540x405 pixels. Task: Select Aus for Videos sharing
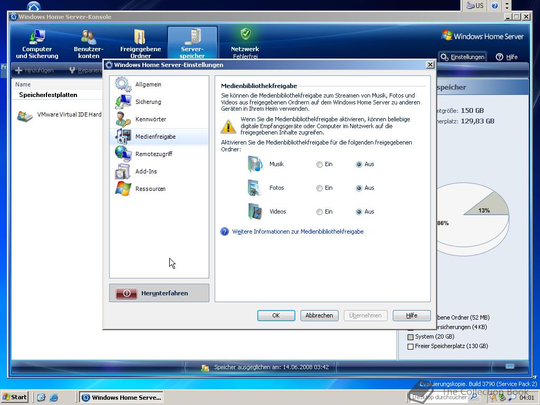click(x=359, y=212)
